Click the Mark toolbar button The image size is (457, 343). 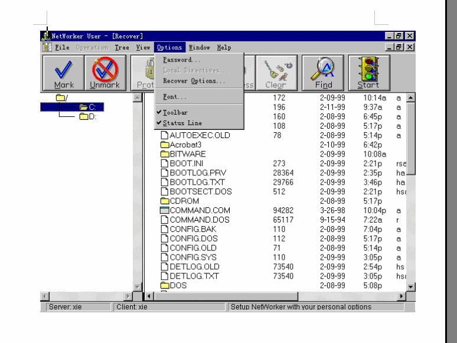64,73
